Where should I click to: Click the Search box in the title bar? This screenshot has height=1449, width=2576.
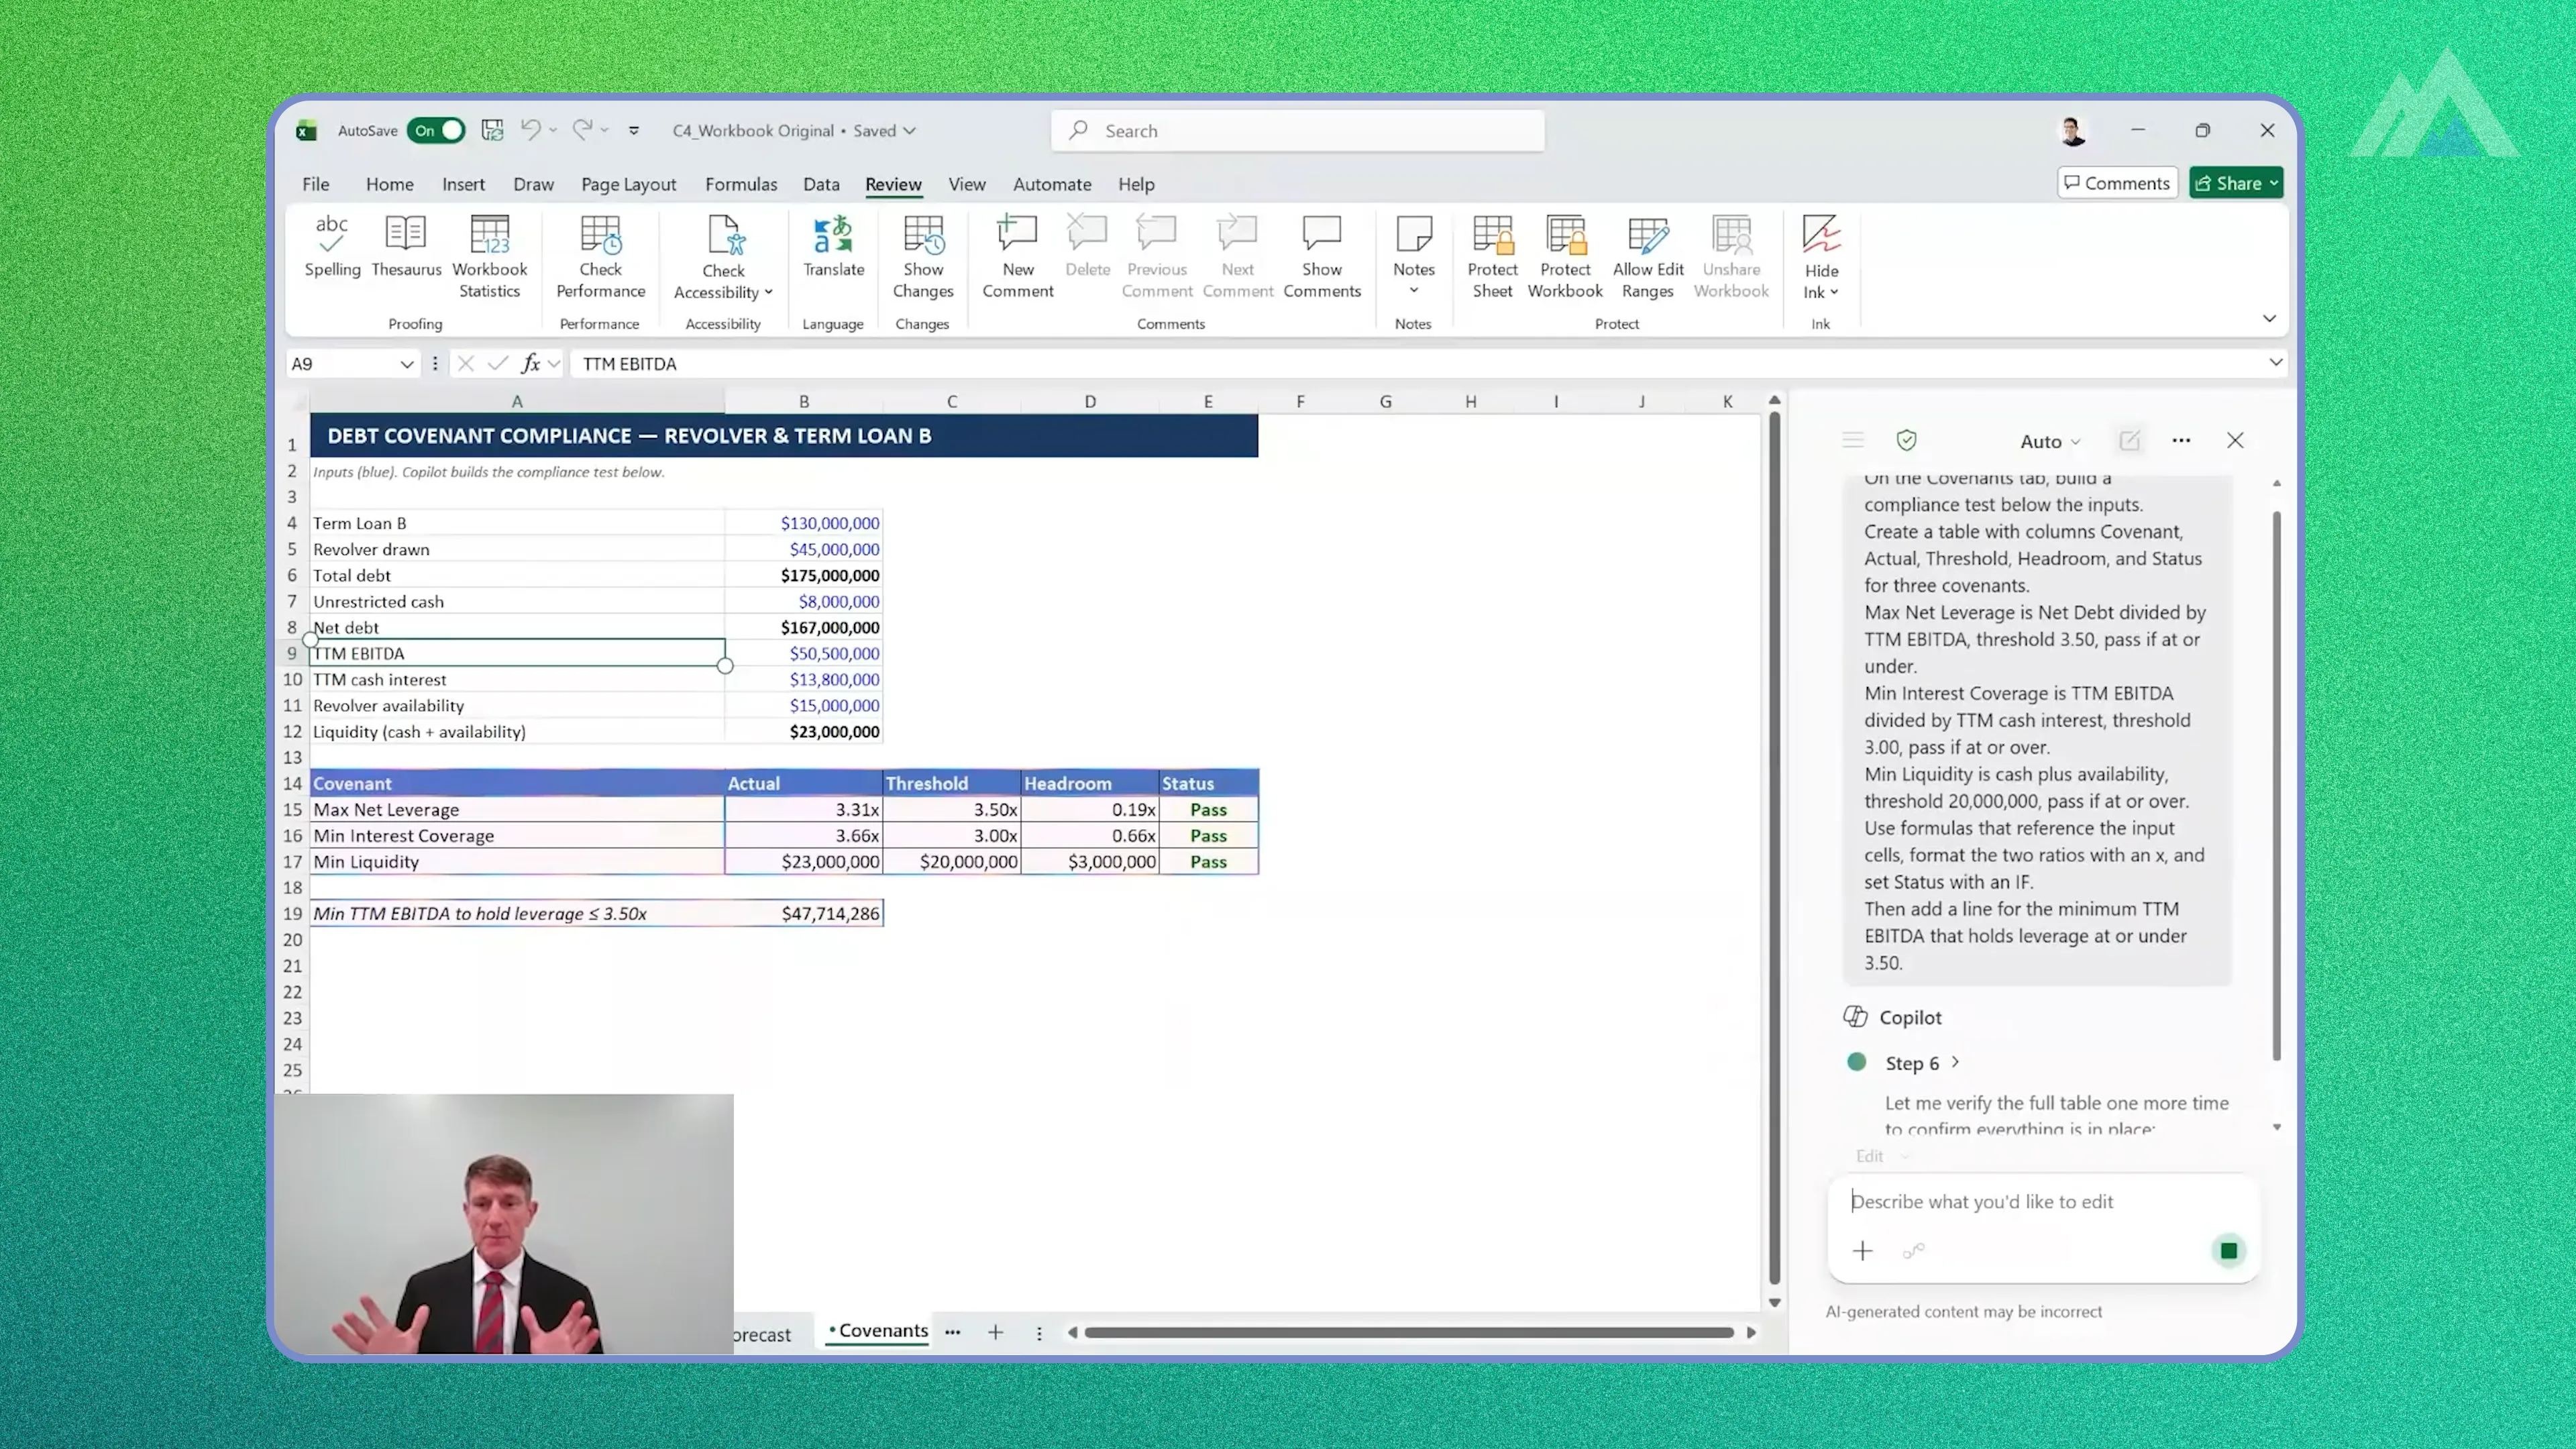1297,131
